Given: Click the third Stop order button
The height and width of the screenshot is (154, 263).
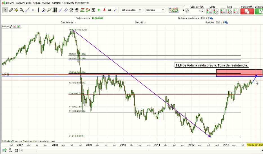Looking at the screenshot, I should (236, 11).
